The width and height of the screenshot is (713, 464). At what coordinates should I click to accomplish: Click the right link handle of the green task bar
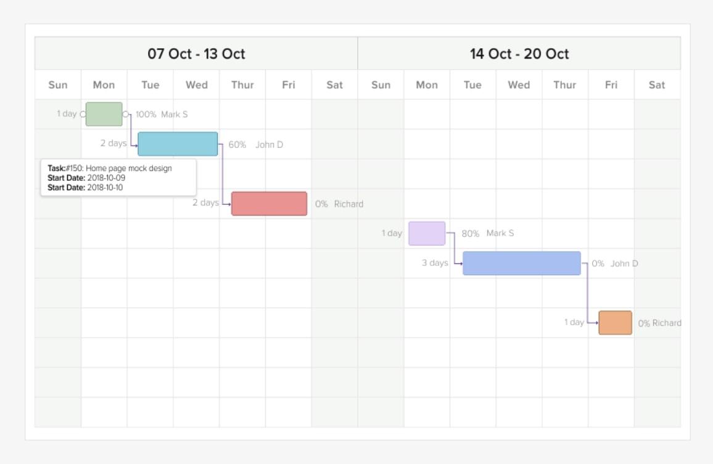(125, 114)
